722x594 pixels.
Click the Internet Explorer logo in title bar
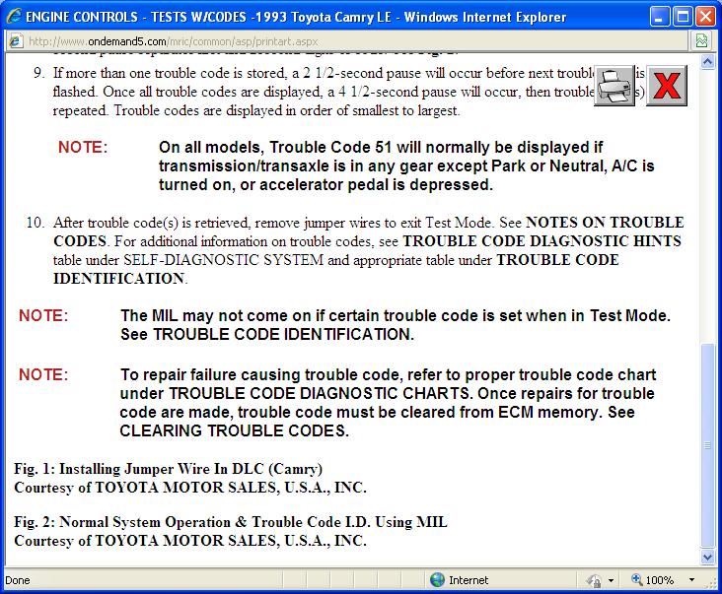pyautogui.click(x=14, y=17)
